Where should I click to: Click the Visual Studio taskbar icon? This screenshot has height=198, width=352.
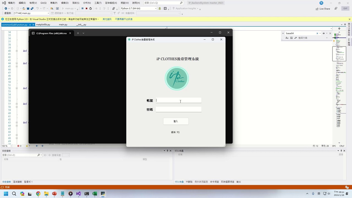click(x=79, y=194)
